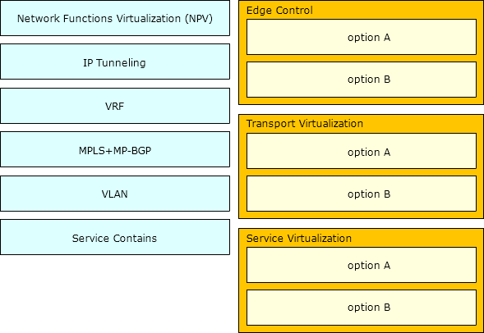The image size is (484, 333).
Task: Click the Service Contains label text
Action: pos(114,238)
